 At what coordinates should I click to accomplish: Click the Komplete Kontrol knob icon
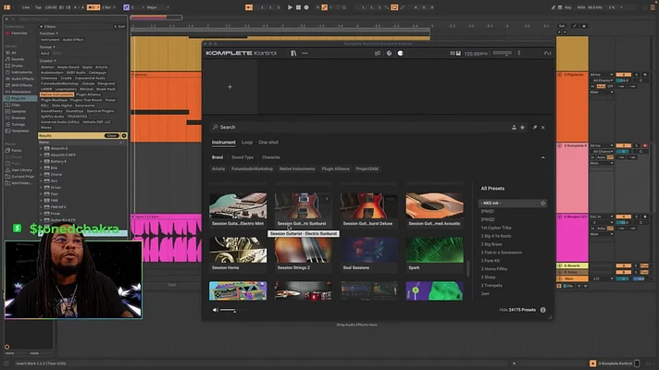pos(389,54)
